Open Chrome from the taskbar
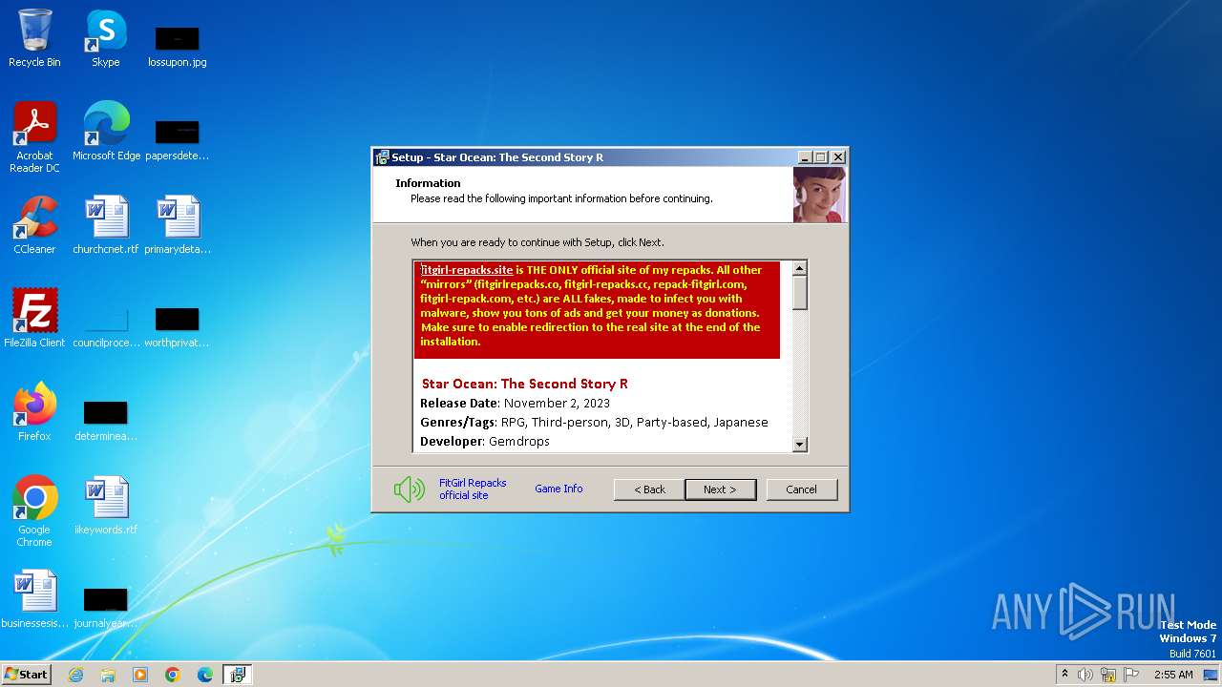The width and height of the screenshot is (1222, 687). click(173, 675)
